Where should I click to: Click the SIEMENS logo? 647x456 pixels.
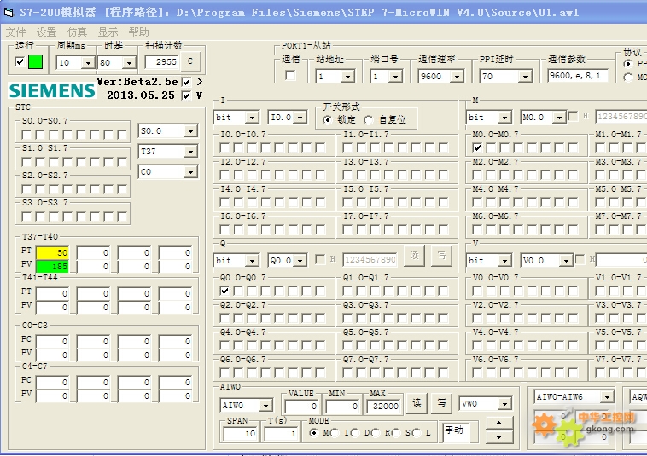(52, 90)
